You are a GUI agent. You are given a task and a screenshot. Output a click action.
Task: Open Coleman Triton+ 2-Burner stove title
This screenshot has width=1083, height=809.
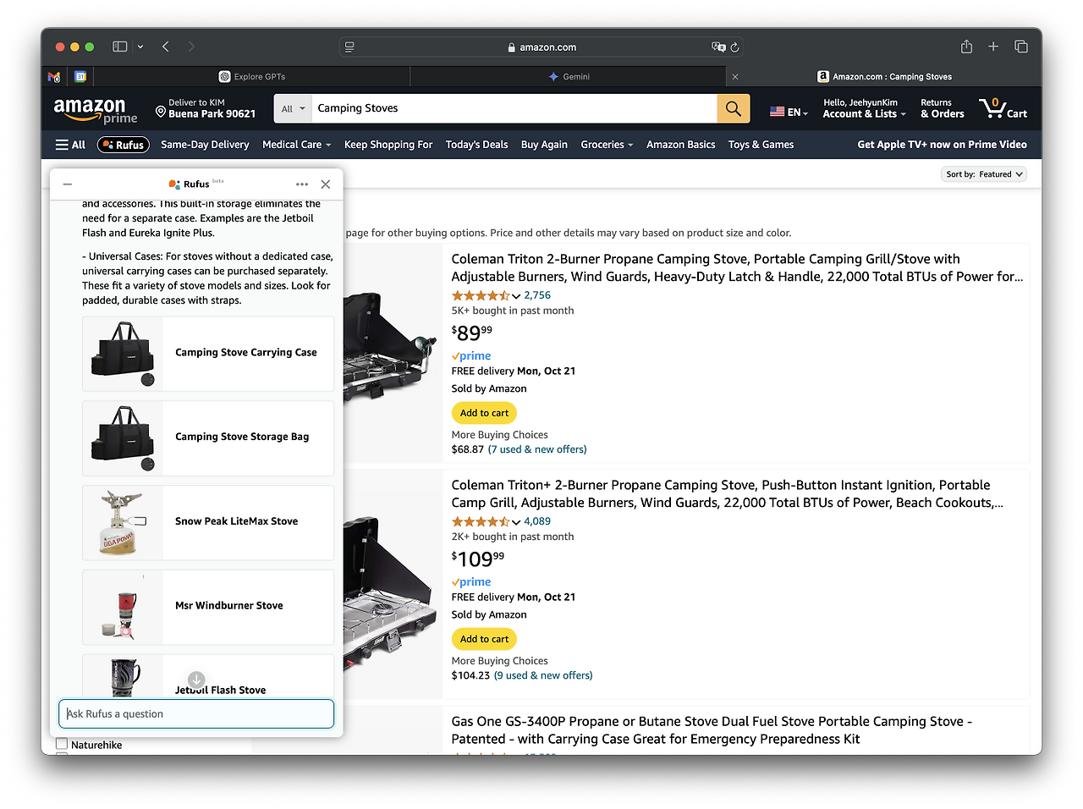728,494
